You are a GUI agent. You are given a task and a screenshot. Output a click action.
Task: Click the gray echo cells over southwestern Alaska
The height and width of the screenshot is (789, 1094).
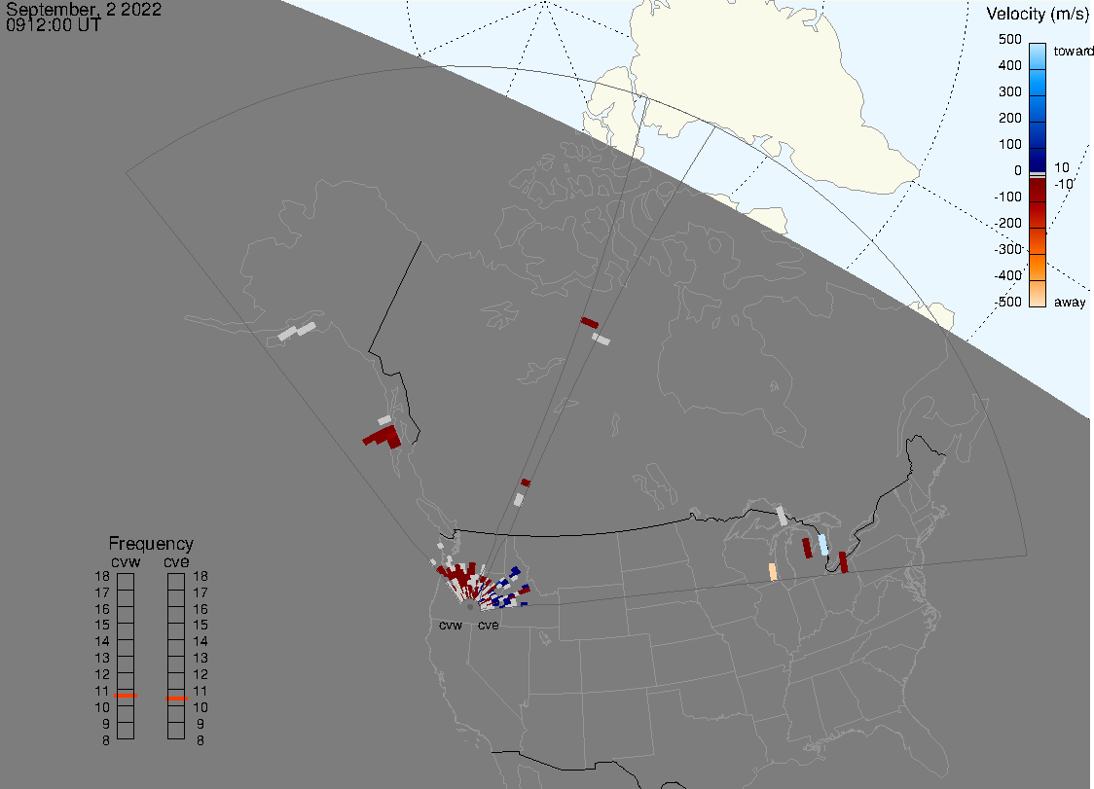(x=297, y=332)
